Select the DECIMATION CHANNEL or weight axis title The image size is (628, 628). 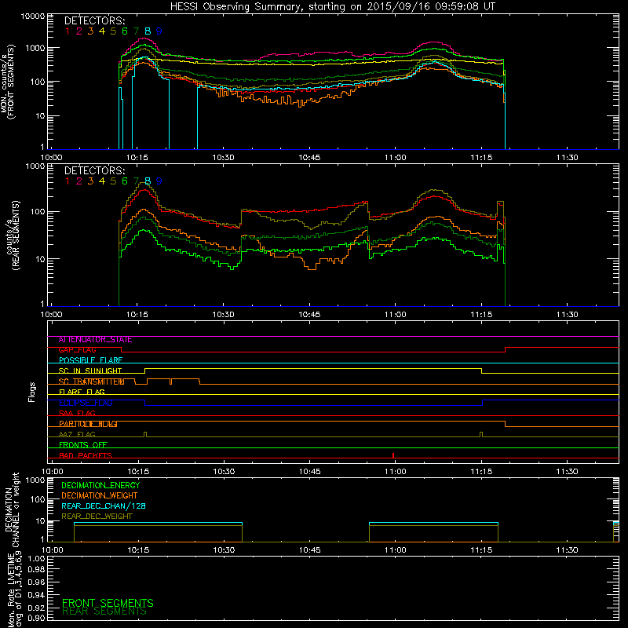coord(12,509)
